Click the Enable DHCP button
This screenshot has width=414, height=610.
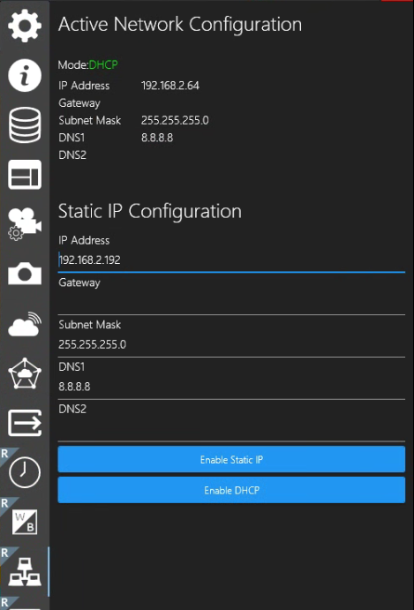point(231,490)
